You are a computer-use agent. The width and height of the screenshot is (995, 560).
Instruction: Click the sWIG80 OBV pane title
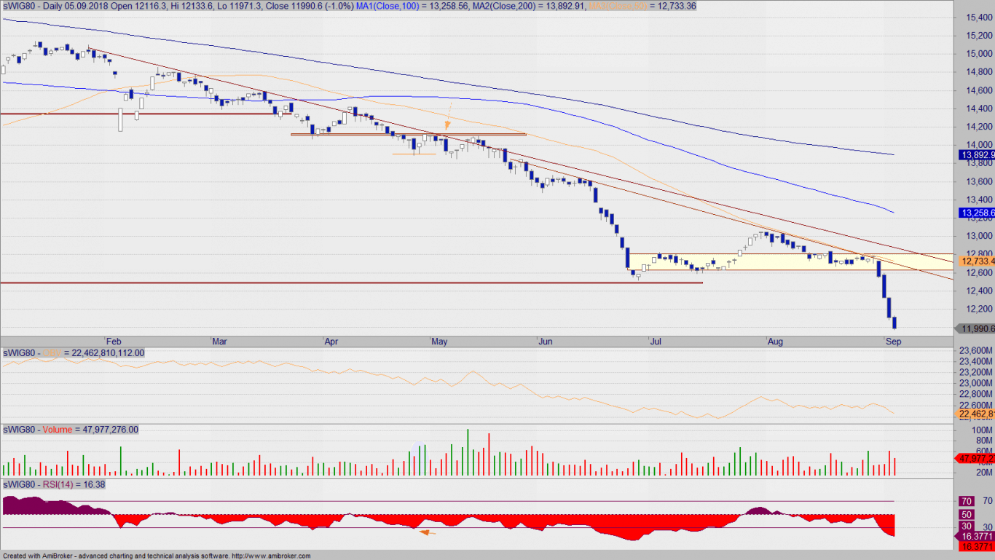74,353
